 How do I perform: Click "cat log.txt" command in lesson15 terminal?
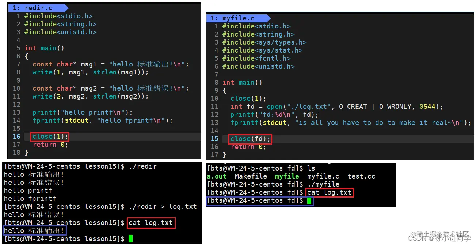tap(151, 223)
